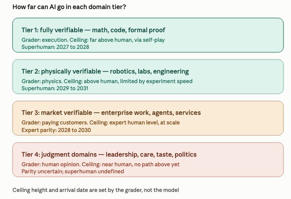Click "Superhuman: 2027 to 2028" text
This screenshot has height=199, width=291.
pos(55,47)
